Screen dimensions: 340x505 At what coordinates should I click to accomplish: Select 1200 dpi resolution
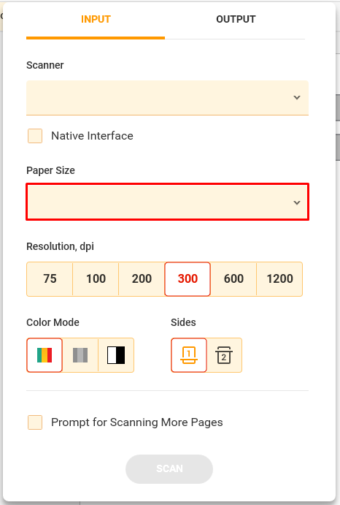click(279, 279)
